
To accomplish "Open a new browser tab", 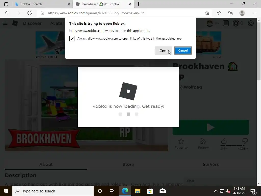I will [x=138, y=4].
